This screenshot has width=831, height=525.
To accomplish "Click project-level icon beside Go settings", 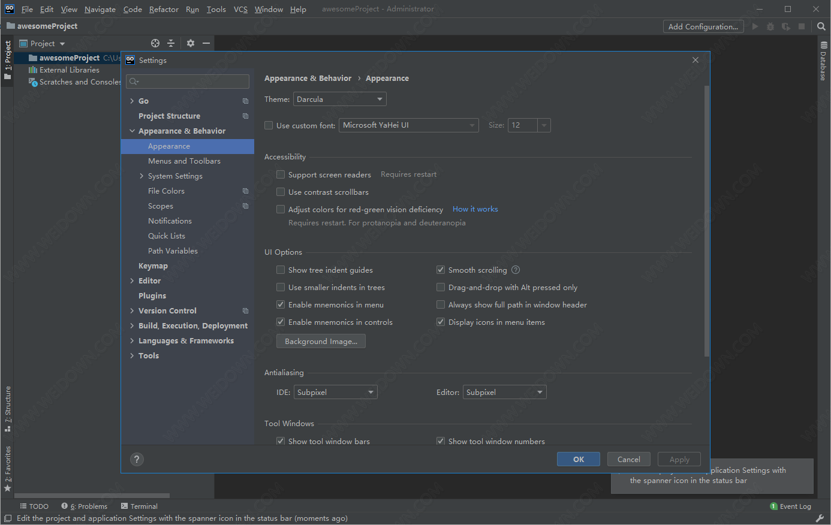I will (245, 101).
